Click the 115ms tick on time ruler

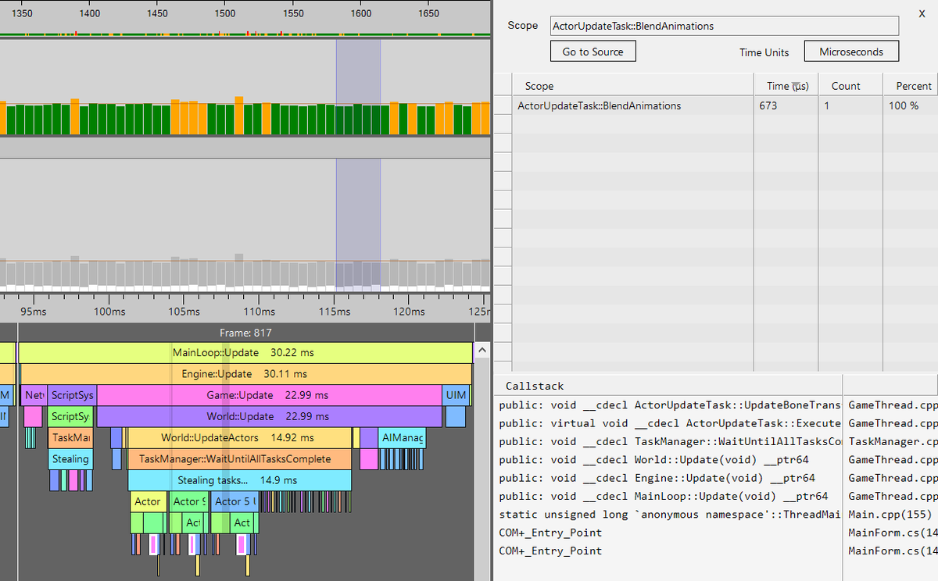pyautogui.click(x=334, y=312)
